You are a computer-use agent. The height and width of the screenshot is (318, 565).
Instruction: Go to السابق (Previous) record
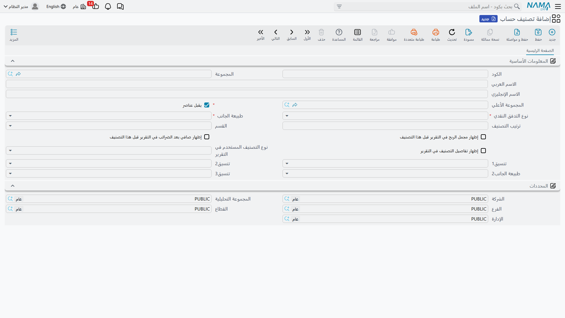292,32
